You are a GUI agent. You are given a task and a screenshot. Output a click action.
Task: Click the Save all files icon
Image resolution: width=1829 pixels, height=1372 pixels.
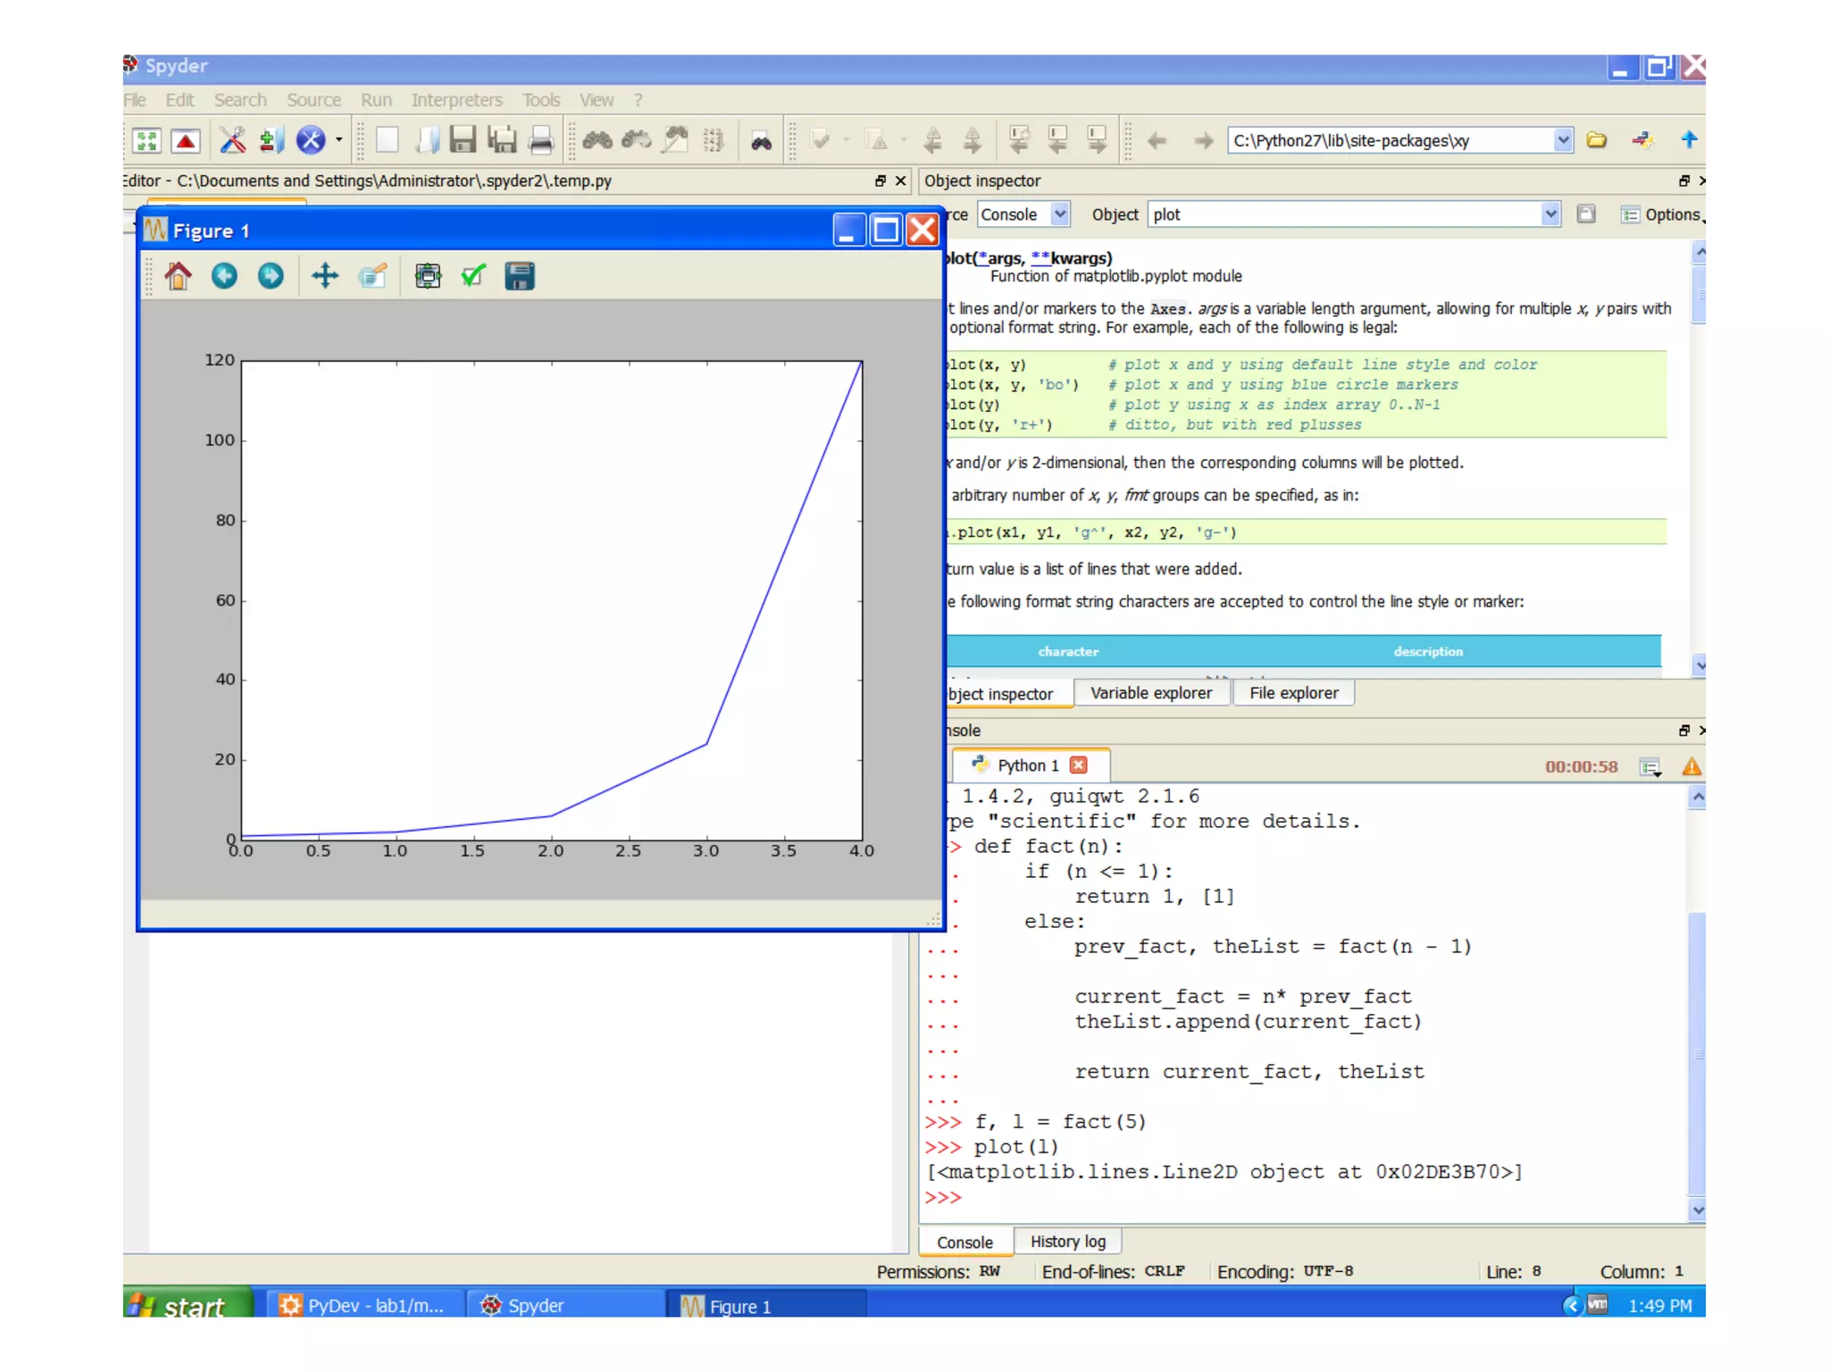tap(502, 140)
